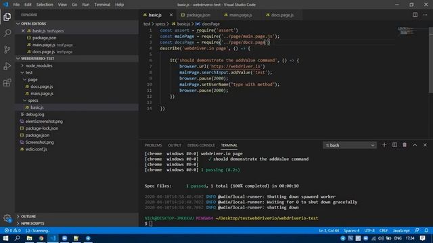Show errors and warnings count in status bar
The image size is (433, 243).
[x=12, y=230]
